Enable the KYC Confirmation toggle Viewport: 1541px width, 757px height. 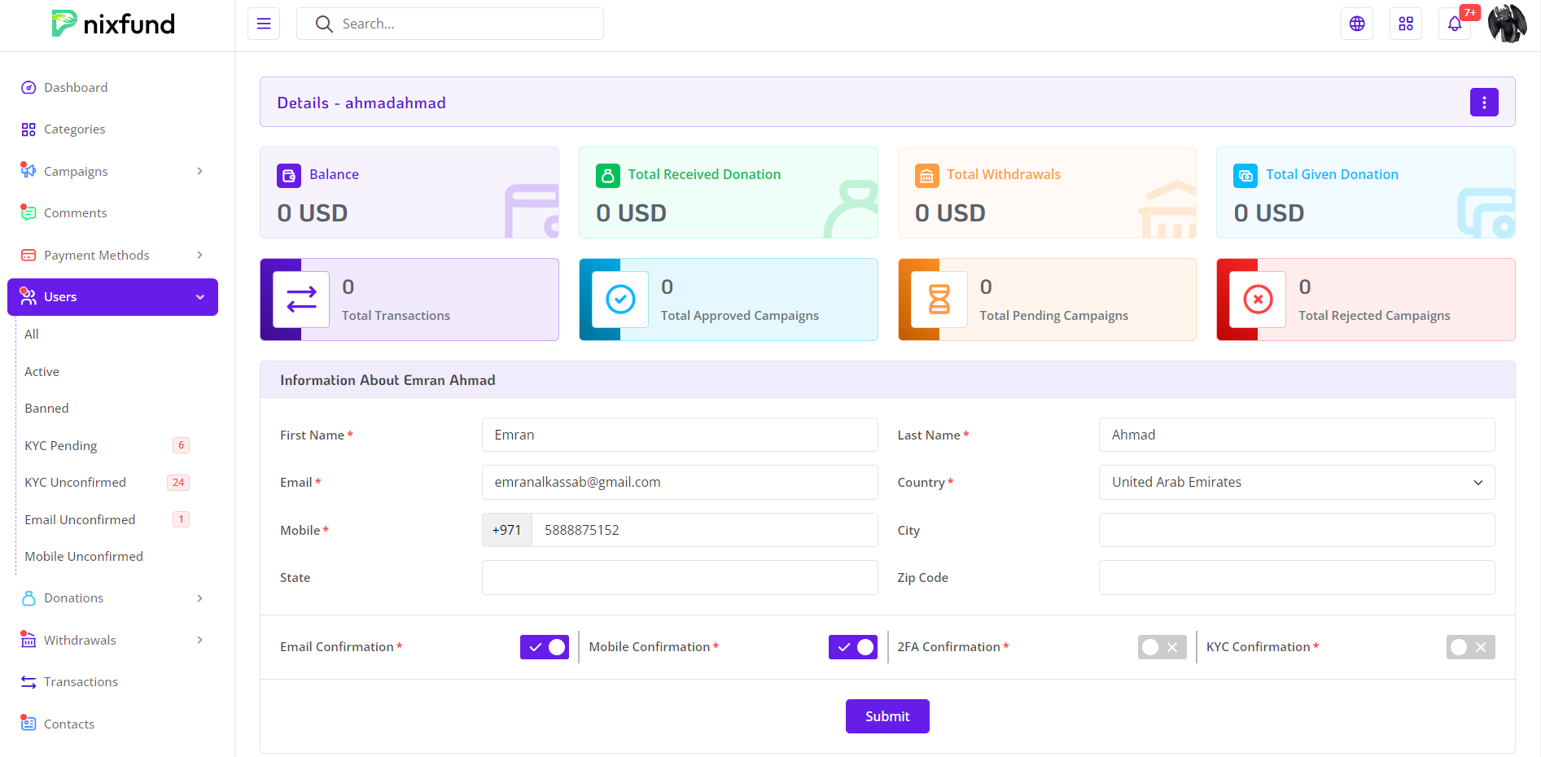(1469, 647)
